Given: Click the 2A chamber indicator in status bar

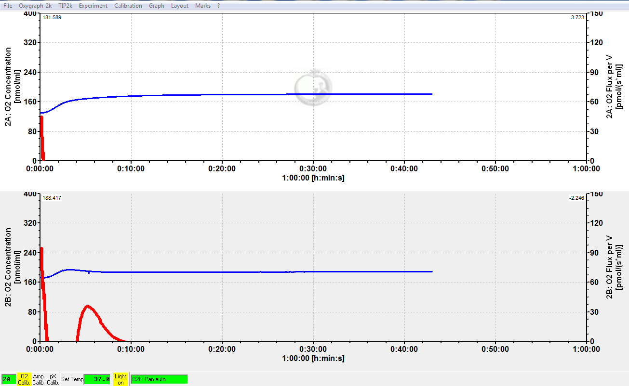Looking at the screenshot, I should click(x=8, y=379).
